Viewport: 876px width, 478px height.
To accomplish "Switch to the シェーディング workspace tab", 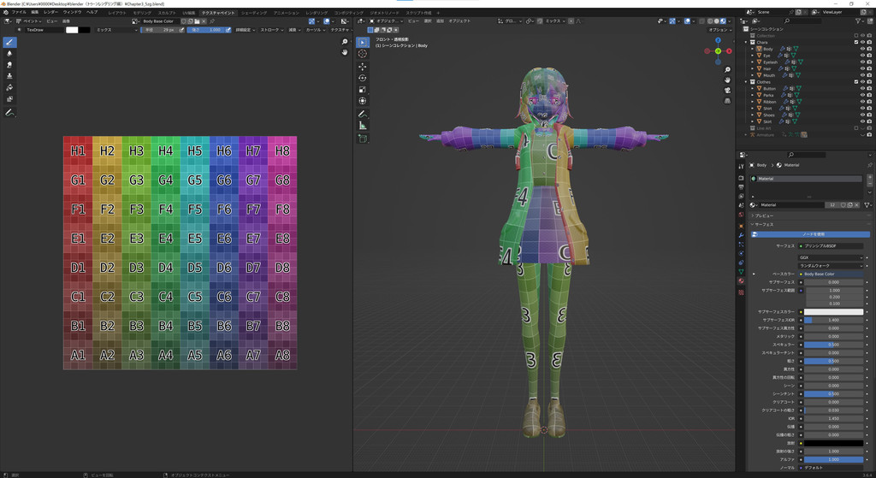I will tap(253, 13).
